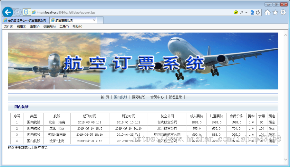This screenshot has height=167, width=290.
Task: Book the 沈阳-北京 flight via 预定
Action: (272, 128)
